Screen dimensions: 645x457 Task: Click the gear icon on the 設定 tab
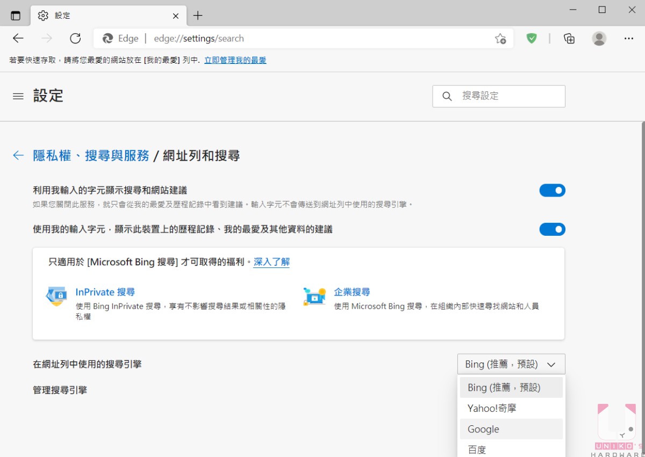tap(43, 16)
